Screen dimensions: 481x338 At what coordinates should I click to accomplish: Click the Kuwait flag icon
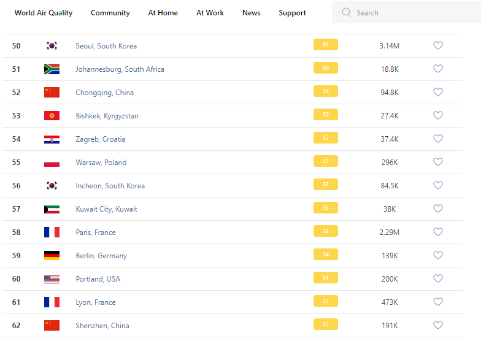[52, 209]
